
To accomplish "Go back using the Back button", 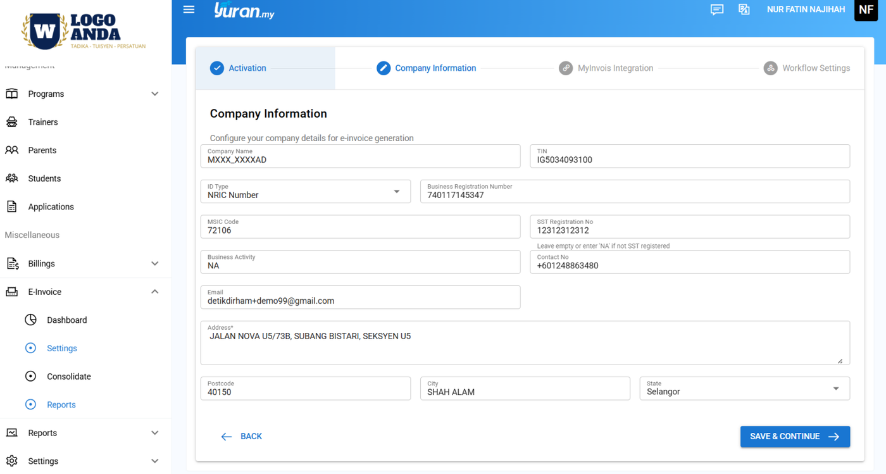I will point(242,437).
